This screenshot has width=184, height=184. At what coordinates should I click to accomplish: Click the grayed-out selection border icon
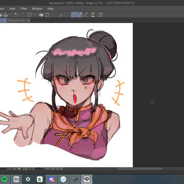pyautogui.click(x=66, y=15)
